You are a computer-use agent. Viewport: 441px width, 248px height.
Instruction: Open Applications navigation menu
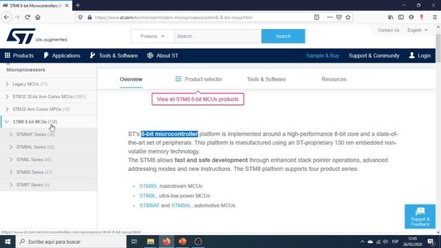62,56
